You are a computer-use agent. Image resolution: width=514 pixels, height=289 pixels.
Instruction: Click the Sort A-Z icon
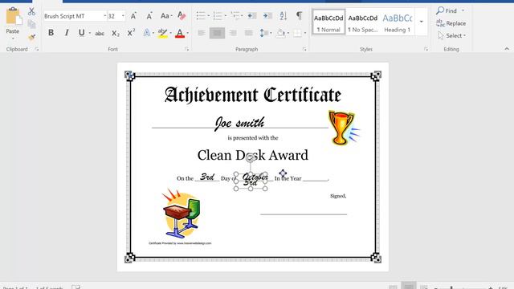click(284, 16)
